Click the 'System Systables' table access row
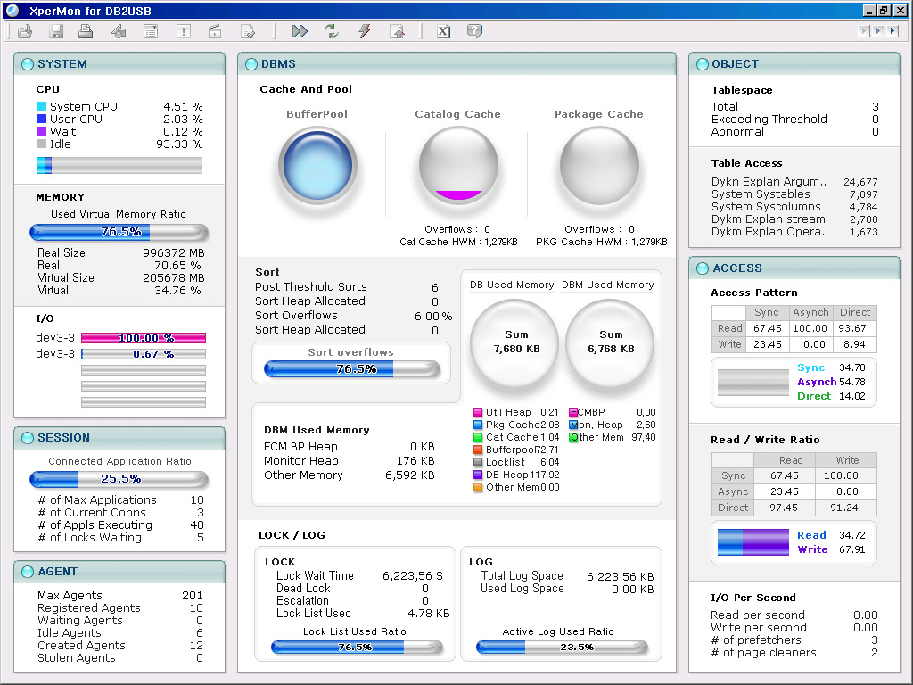 tap(794, 194)
